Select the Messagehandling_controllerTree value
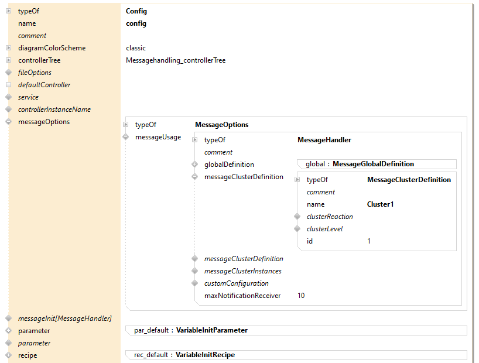The width and height of the screenshot is (479, 363). 175,60
